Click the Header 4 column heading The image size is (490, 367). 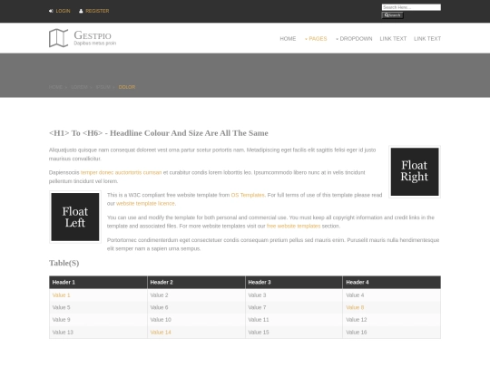pyautogui.click(x=392, y=282)
